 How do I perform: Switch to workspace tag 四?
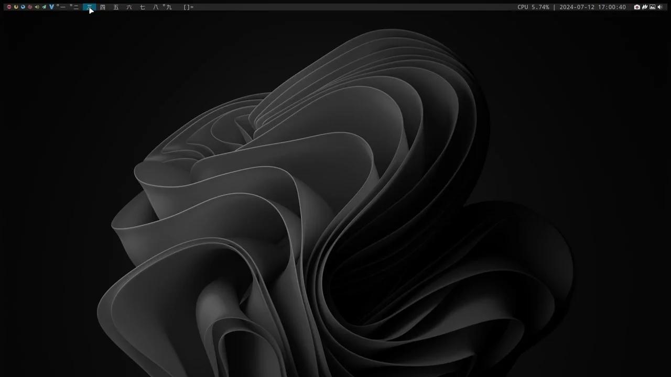[103, 7]
